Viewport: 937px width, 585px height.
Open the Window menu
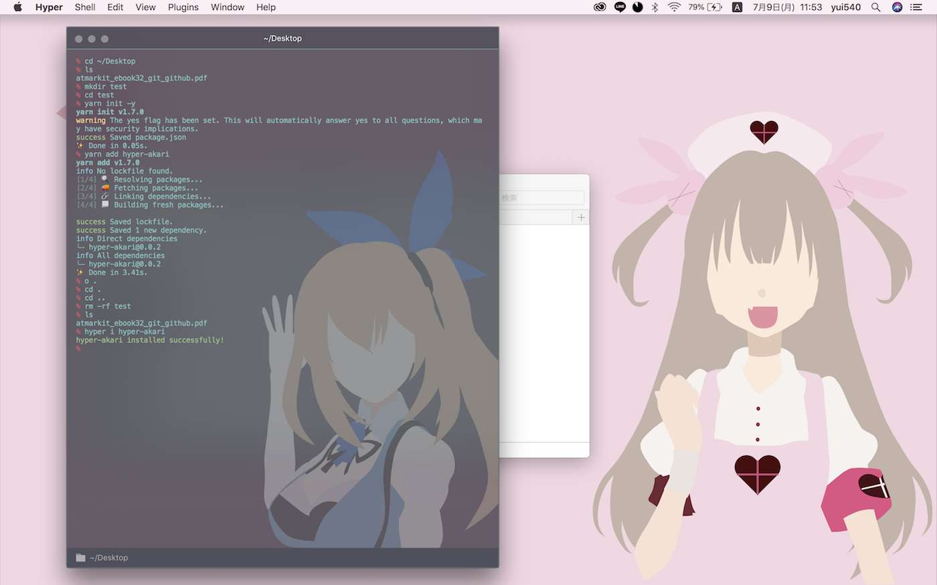(x=228, y=7)
